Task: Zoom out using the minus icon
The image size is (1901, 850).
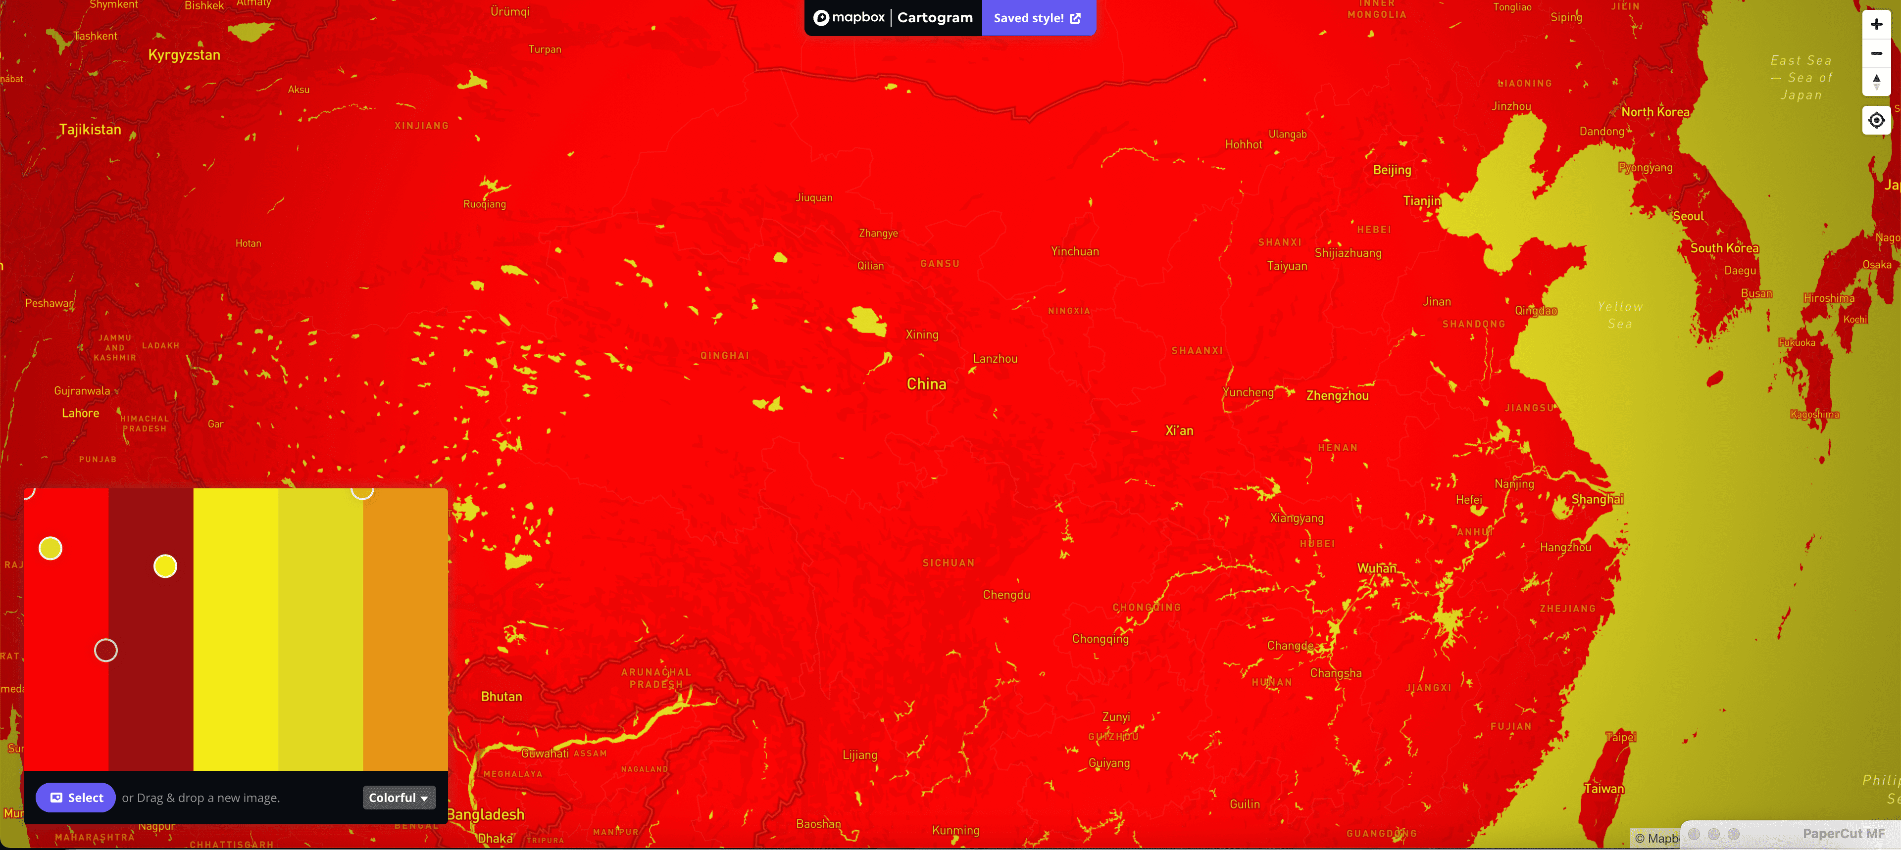Action: [1877, 53]
